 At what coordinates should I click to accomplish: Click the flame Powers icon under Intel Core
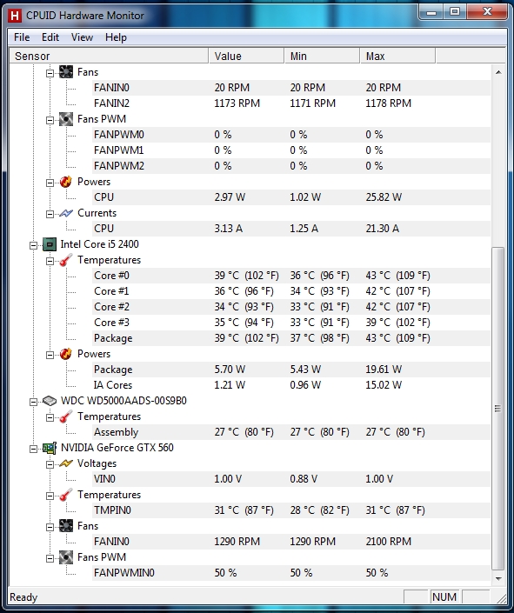click(x=66, y=354)
